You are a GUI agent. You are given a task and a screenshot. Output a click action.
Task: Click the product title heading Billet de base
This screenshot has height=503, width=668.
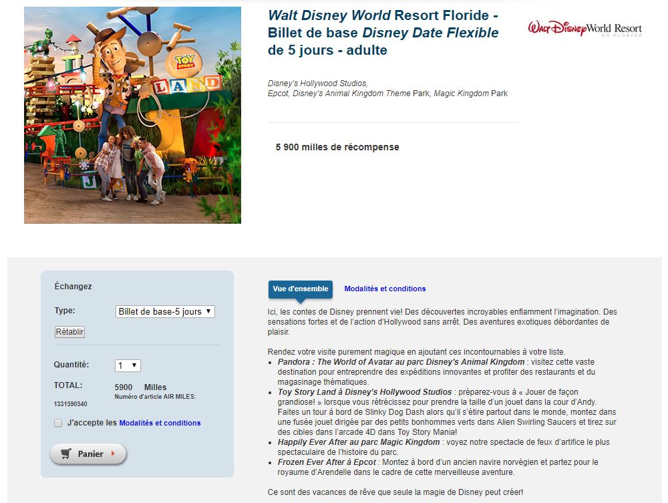point(383,33)
